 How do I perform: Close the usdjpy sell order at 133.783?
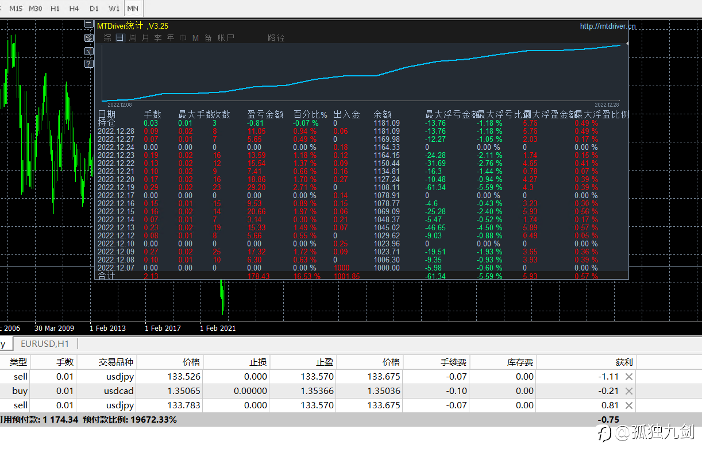[x=629, y=405]
